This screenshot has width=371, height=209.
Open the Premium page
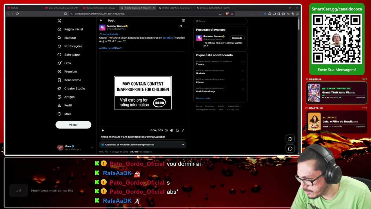67,71
